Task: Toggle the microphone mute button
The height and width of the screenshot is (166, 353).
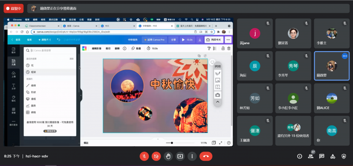Action: pyautogui.click(x=144, y=156)
